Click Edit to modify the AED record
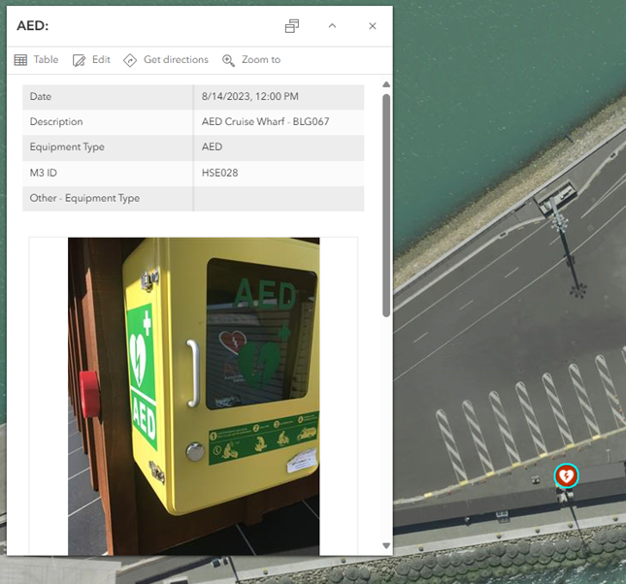The height and width of the screenshot is (584, 626). (x=92, y=60)
